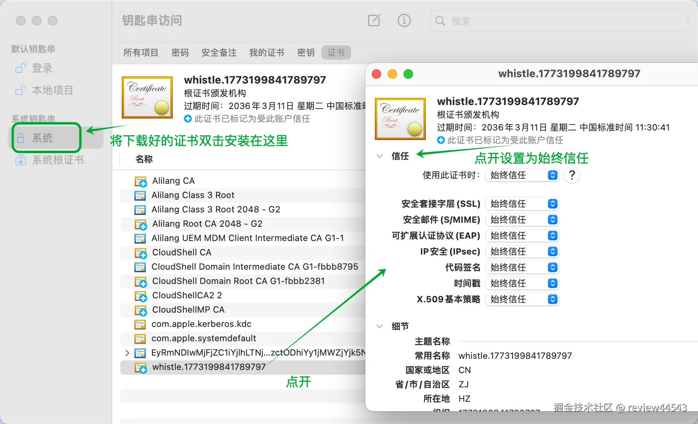Click the CloudShellMP CA certificate icon
698x424 pixels.
click(x=141, y=310)
